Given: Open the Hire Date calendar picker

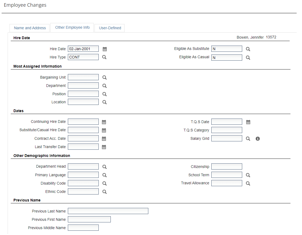Looking at the screenshot, I should tap(105, 49).
